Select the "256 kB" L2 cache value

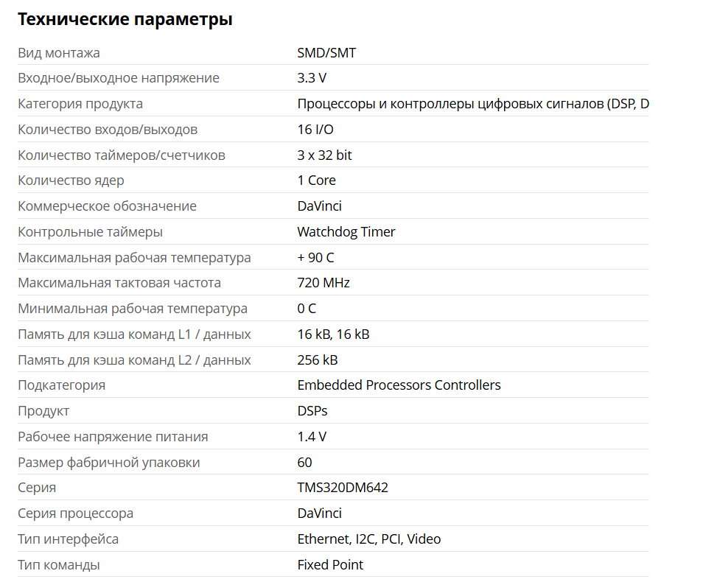318,360
